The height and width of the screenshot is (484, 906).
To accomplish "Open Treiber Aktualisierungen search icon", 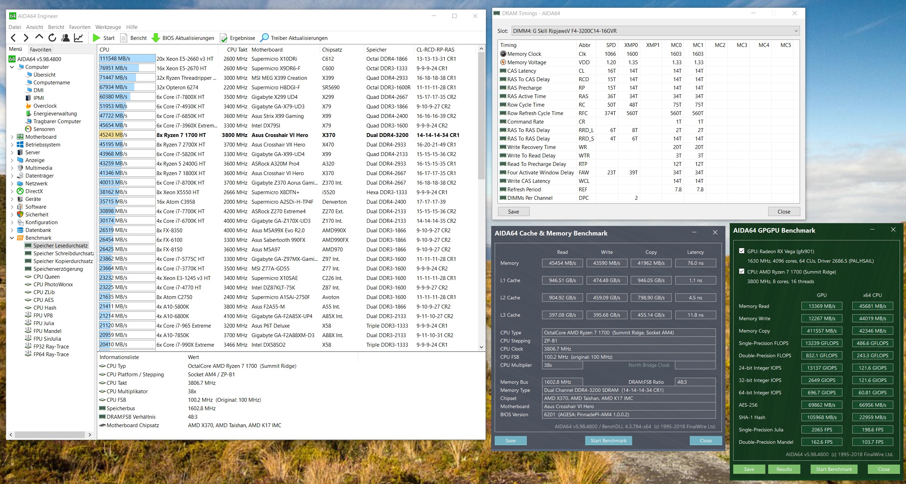I will coord(264,38).
